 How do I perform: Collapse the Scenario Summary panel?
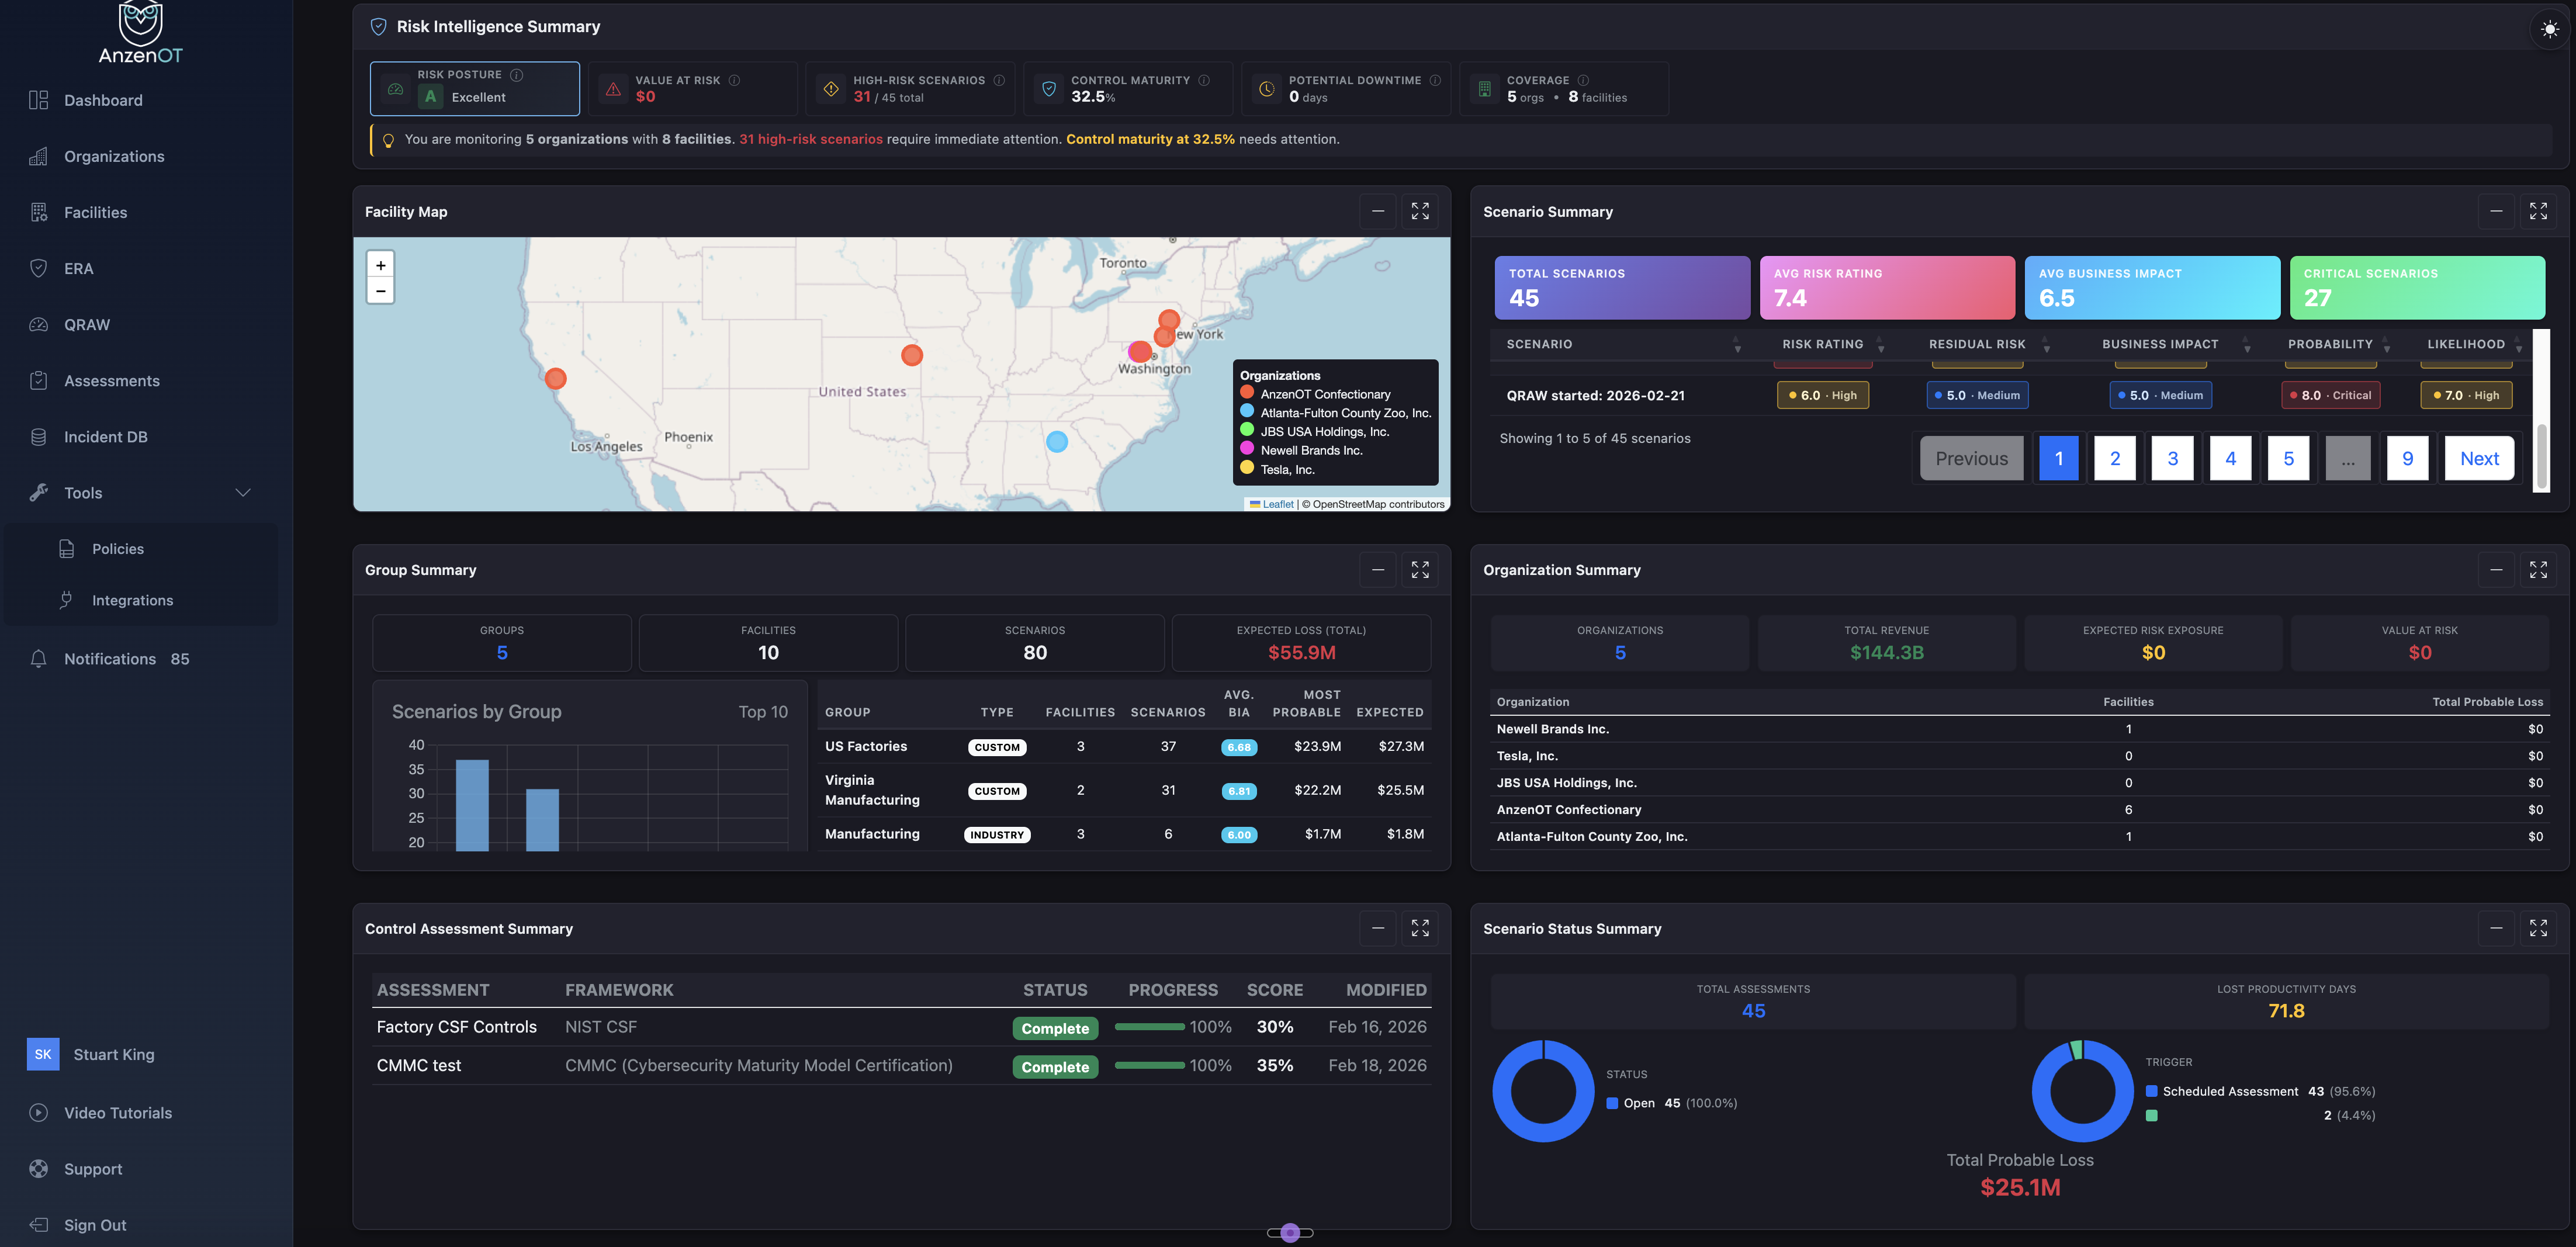(2496, 211)
